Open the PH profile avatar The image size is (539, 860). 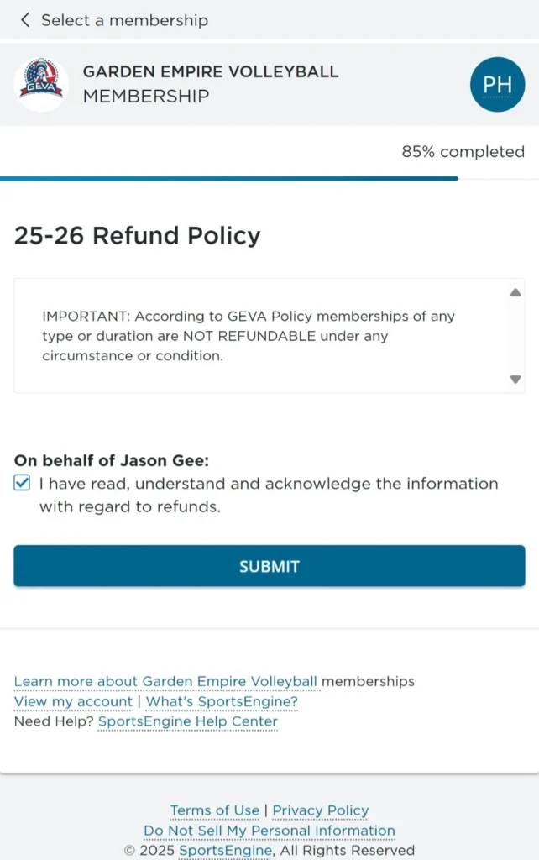497,84
